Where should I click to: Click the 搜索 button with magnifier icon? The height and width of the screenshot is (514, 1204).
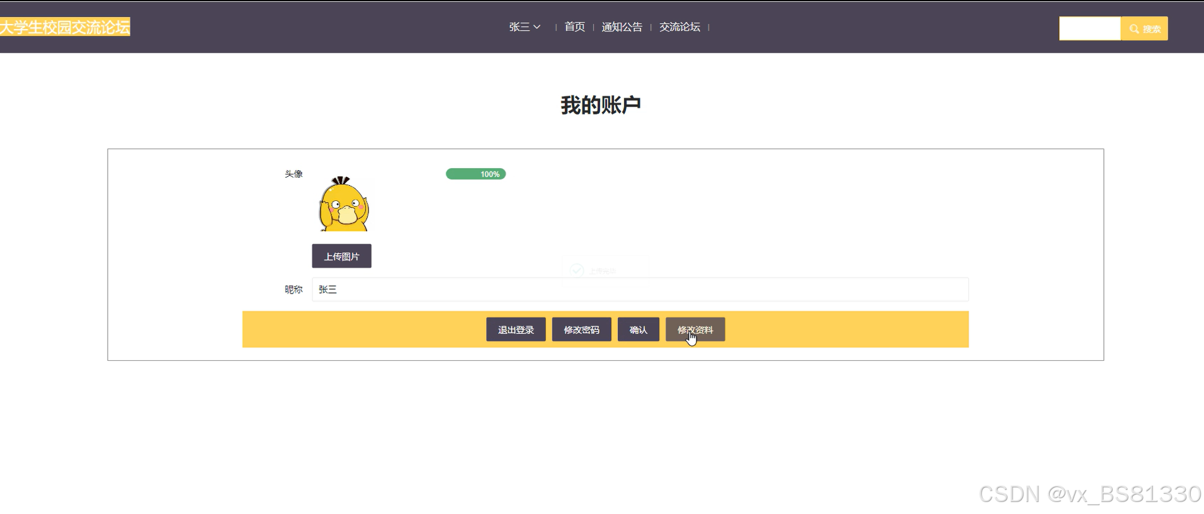click(1144, 28)
